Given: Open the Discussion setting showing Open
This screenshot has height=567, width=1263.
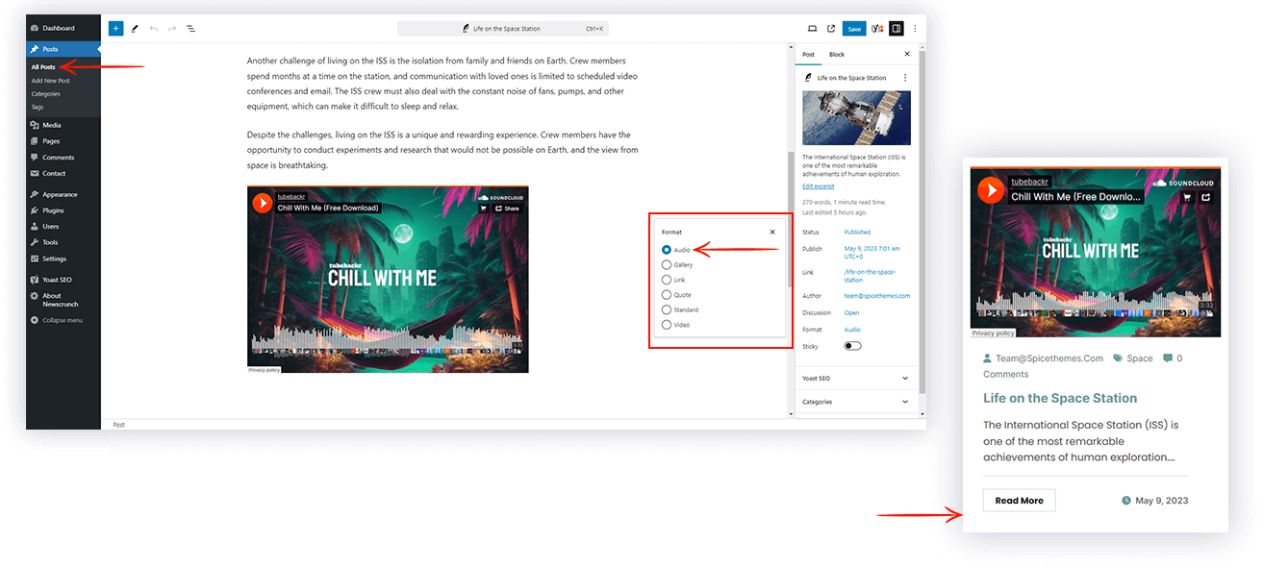Looking at the screenshot, I should pyautogui.click(x=851, y=313).
